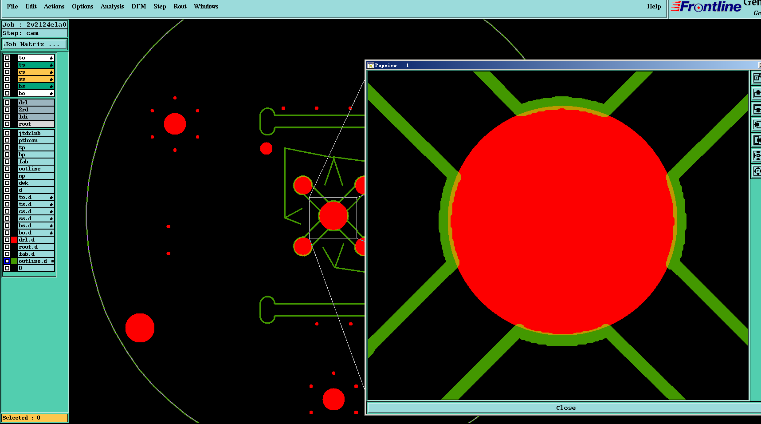Select the np layer name

[x=36, y=176]
